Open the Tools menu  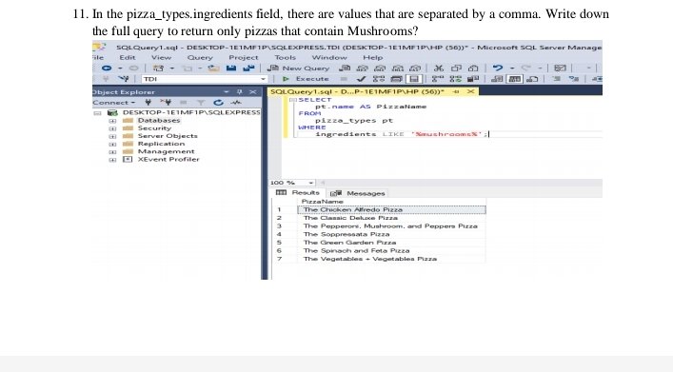click(285, 57)
